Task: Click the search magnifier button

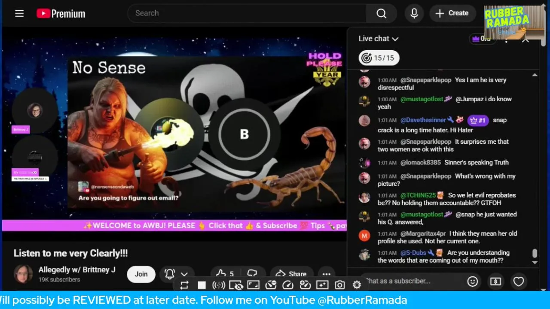Action: pyautogui.click(x=381, y=13)
